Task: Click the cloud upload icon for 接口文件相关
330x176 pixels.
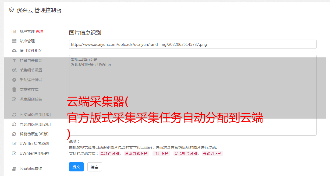Action: [14, 51]
